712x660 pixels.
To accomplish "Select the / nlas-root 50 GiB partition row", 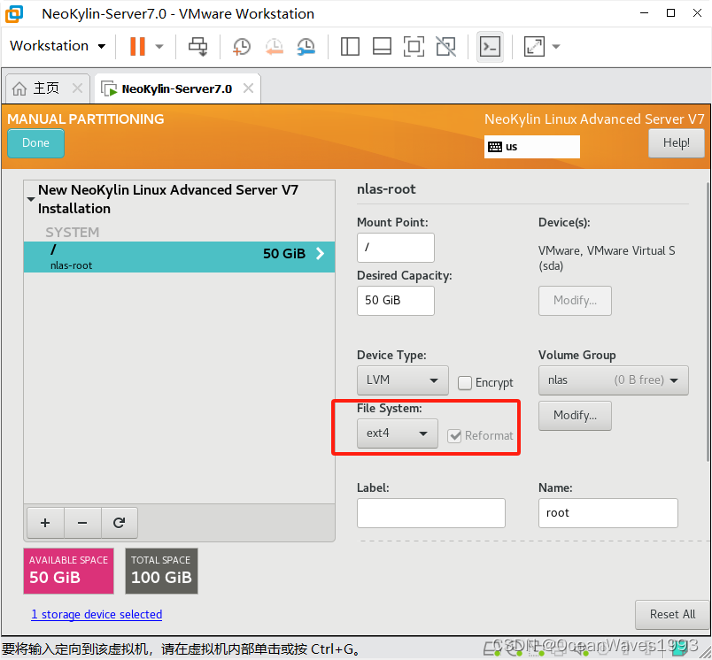I will 180,257.
